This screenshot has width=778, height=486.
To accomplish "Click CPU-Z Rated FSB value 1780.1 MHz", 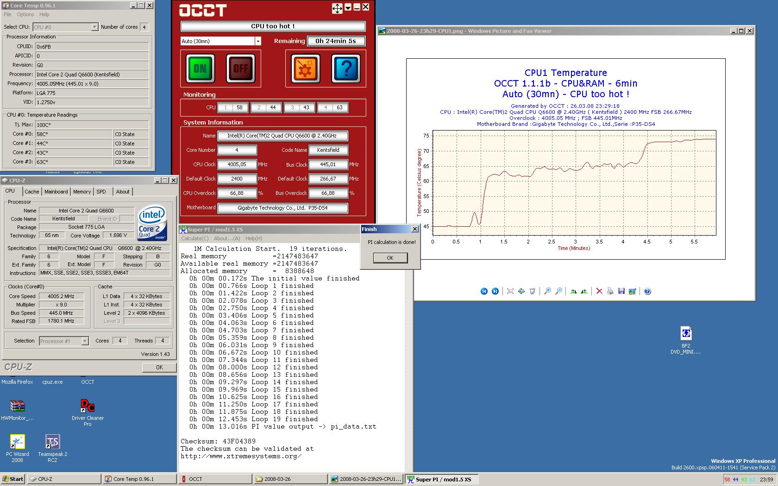I will 61,321.
